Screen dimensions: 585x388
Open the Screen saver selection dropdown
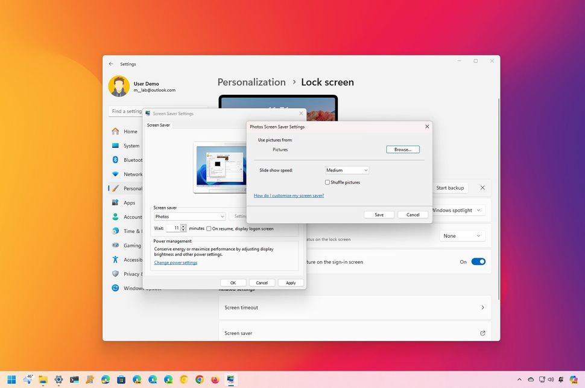coord(190,216)
